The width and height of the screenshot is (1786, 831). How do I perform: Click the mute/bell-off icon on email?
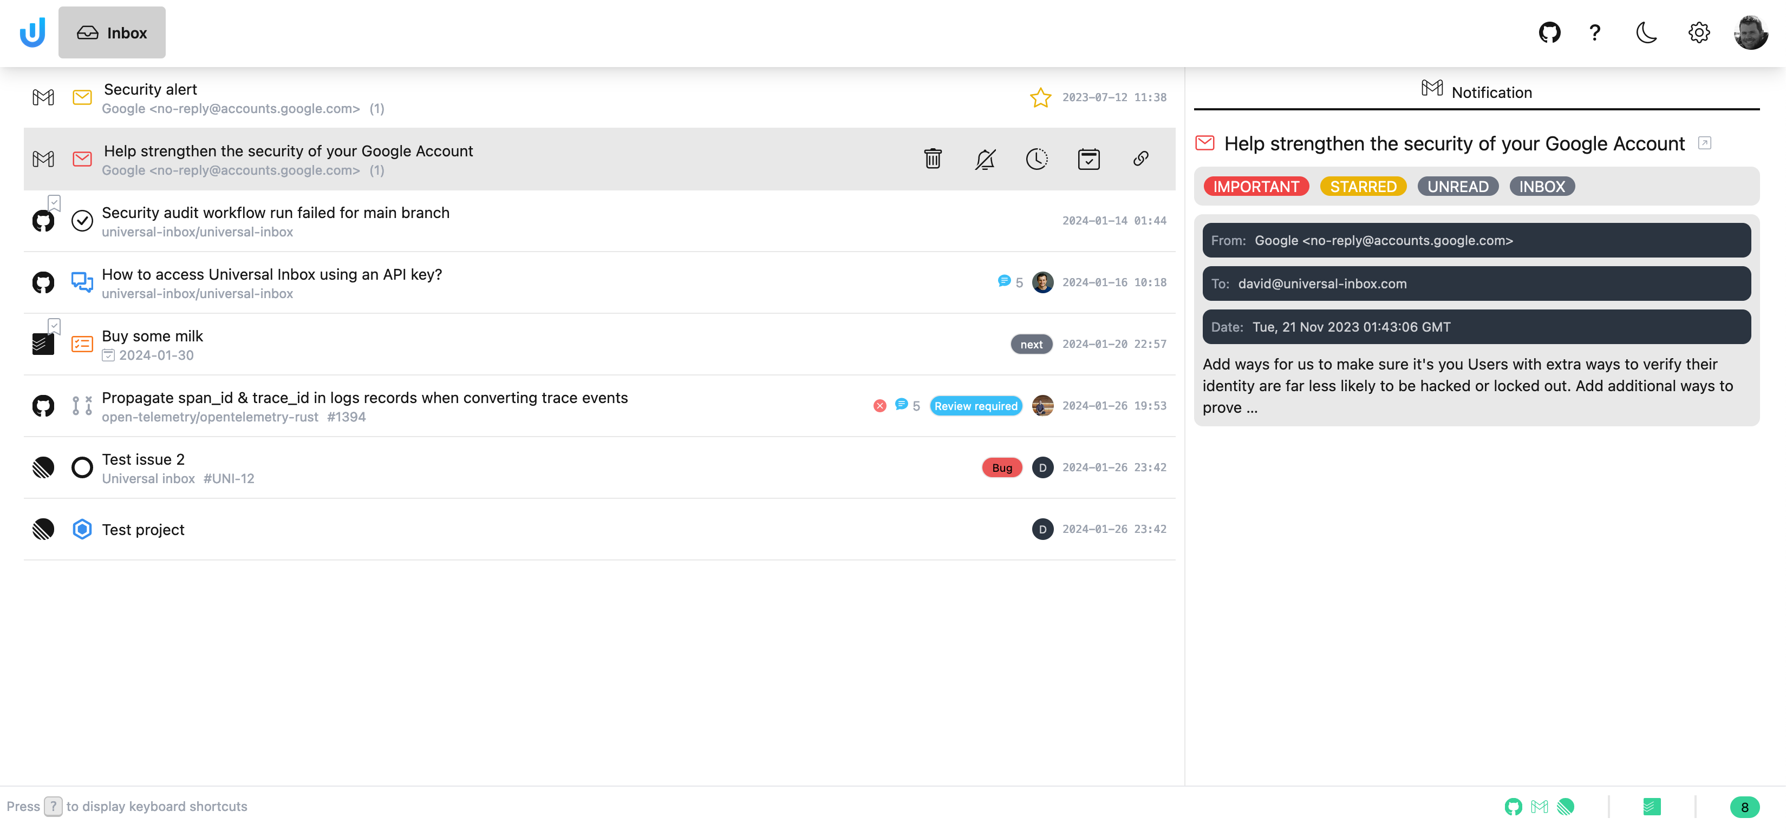[x=985, y=160]
